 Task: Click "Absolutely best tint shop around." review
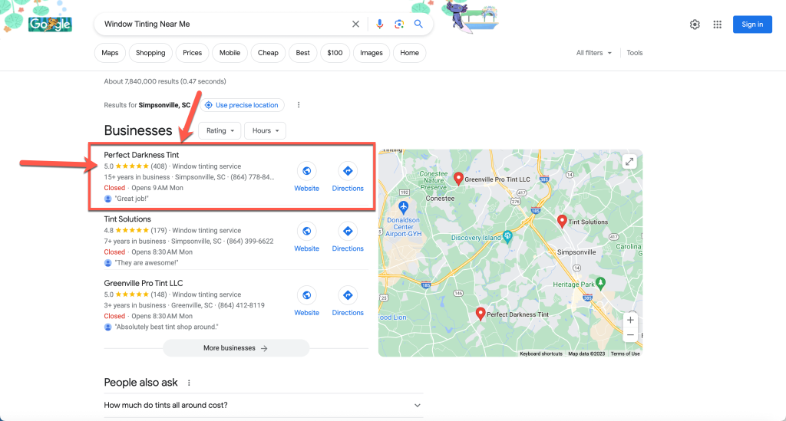point(167,327)
